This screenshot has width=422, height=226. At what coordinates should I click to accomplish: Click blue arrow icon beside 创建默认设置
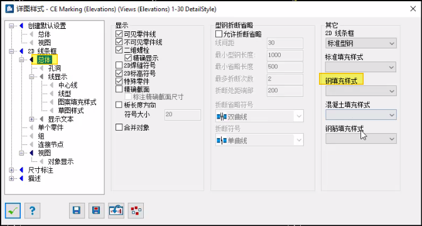click(x=21, y=26)
